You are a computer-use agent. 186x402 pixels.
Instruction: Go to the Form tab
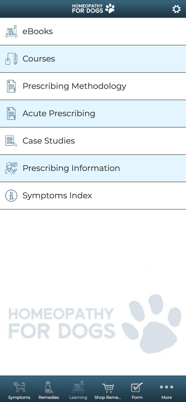137,390
